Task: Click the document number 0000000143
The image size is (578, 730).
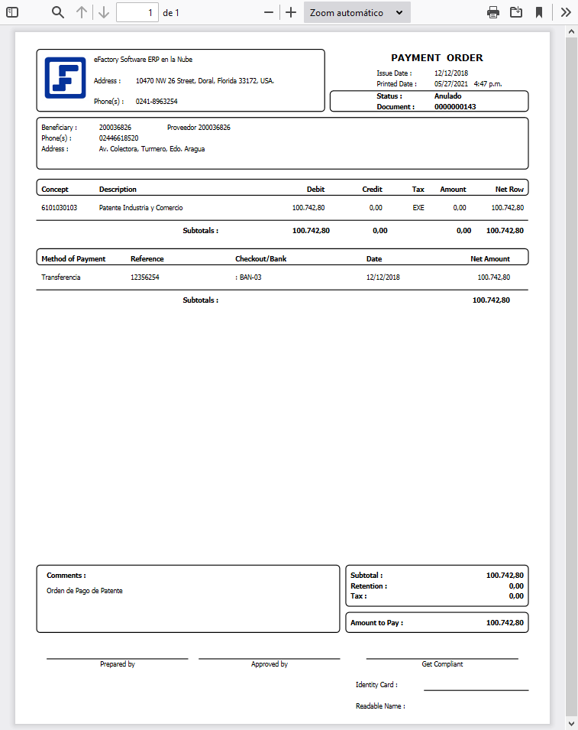Action: [455, 106]
